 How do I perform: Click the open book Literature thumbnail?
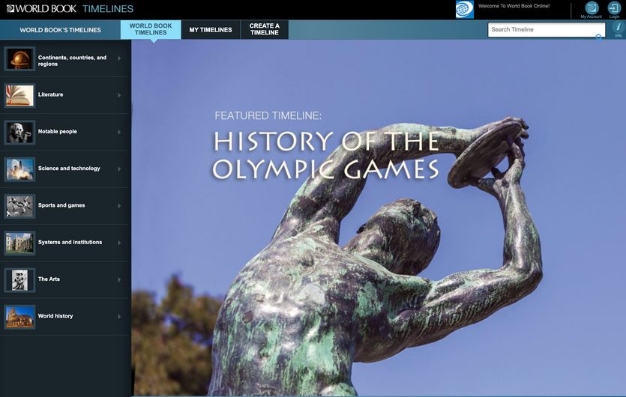pyautogui.click(x=19, y=95)
